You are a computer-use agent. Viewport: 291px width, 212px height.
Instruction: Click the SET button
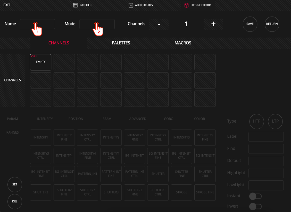pos(15,184)
